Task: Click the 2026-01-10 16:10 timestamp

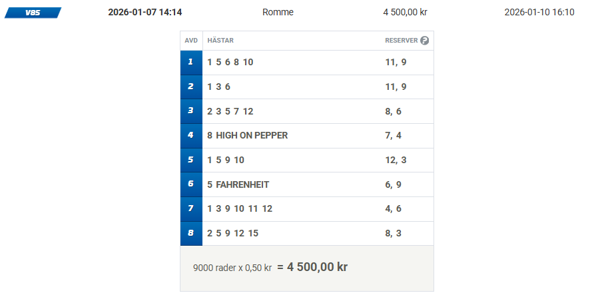Action: point(539,12)
